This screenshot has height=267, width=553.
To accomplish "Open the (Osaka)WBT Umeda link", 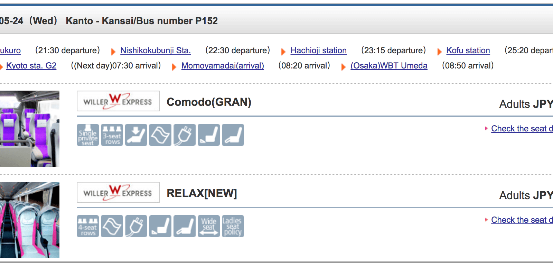I will click(389, 66).
